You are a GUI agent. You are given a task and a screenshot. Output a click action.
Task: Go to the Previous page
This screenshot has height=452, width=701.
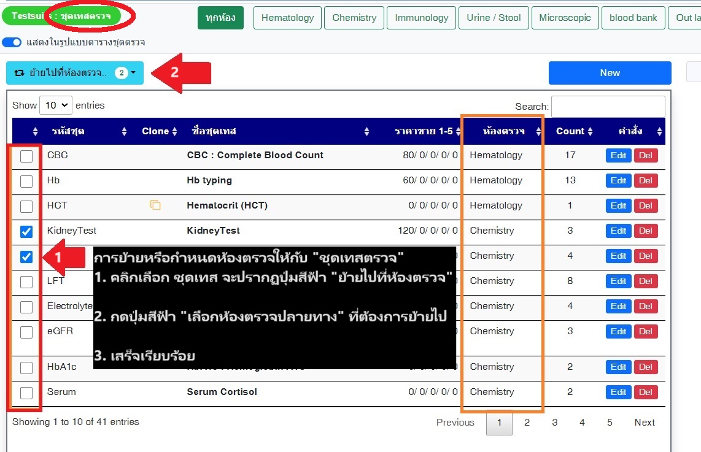[x=455, y=423]
